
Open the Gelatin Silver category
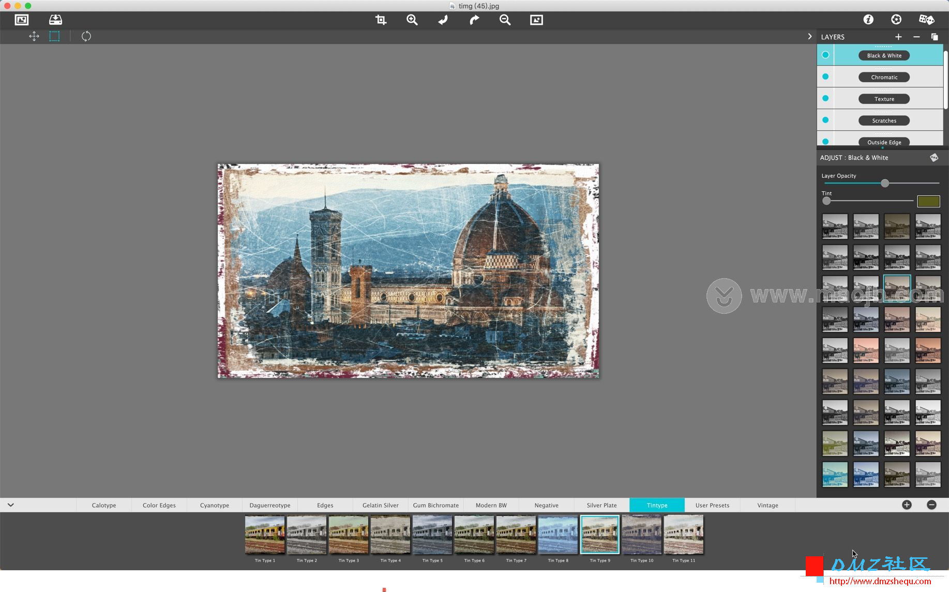pos(381,505)
